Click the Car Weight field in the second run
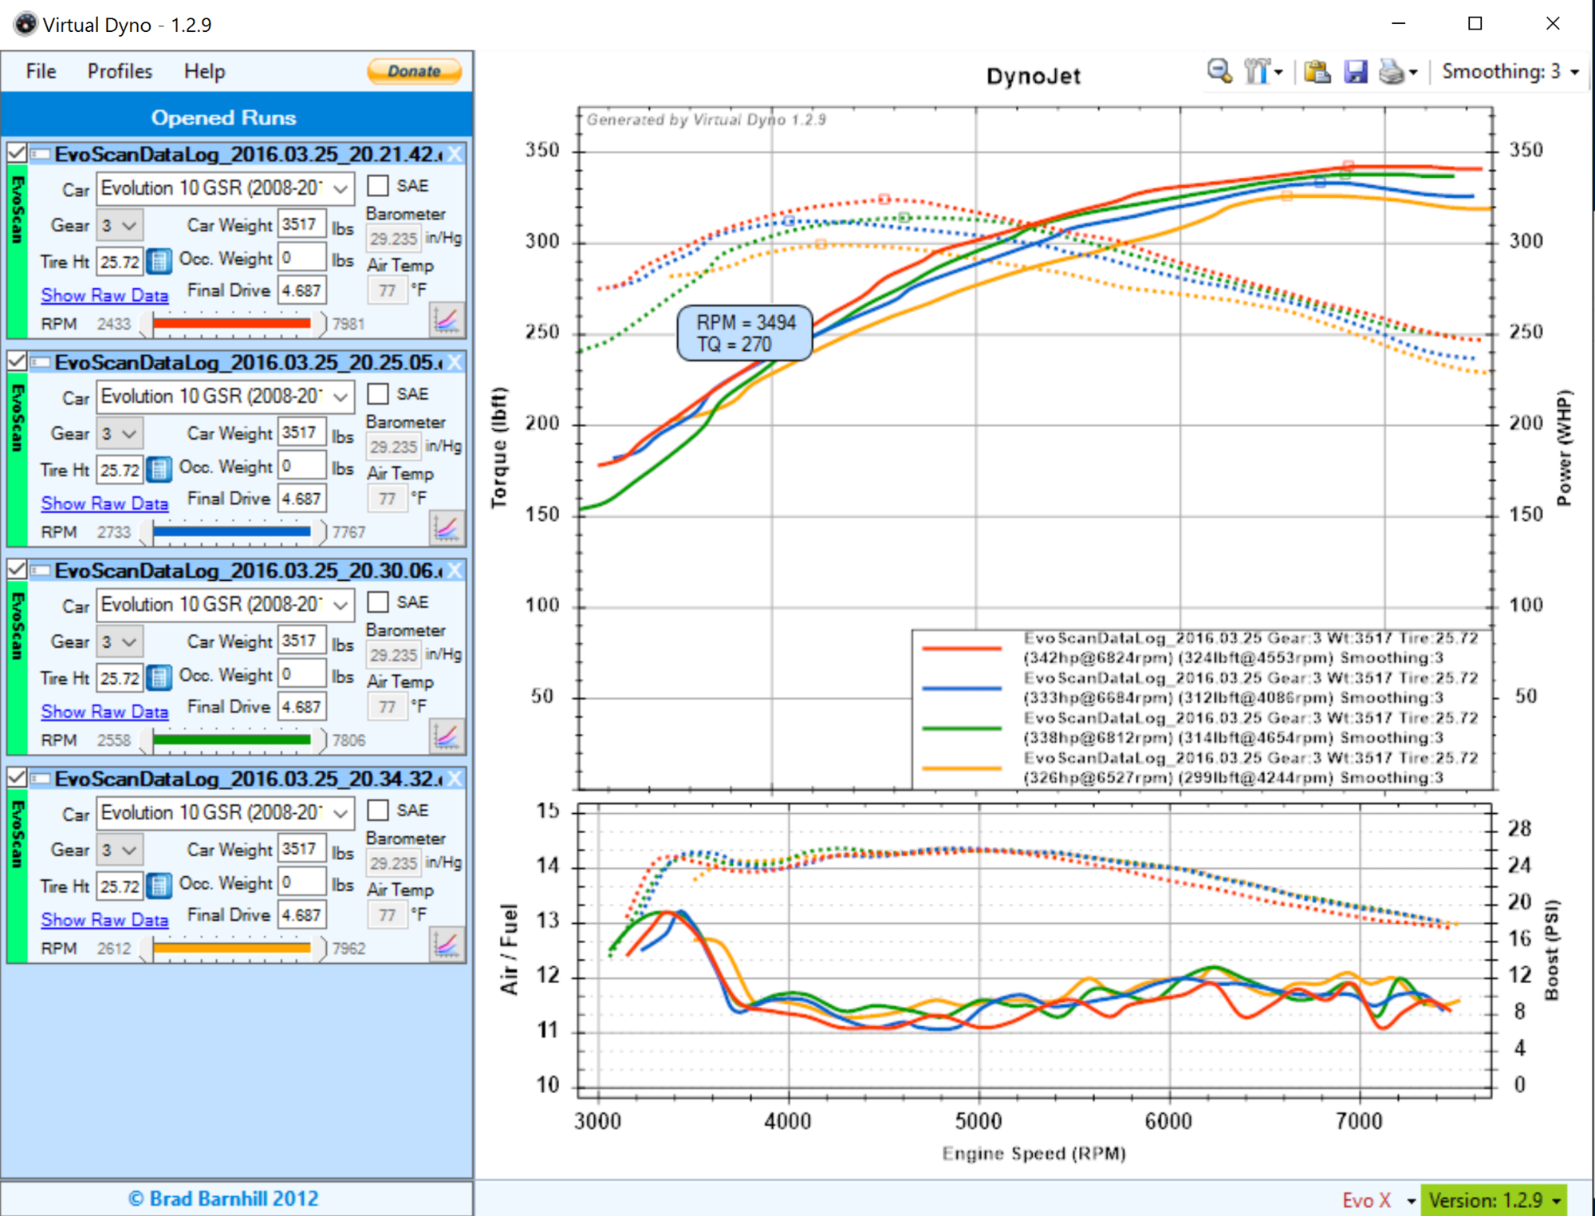The height and width of the screenshot is (1216, 1595). 301,432
